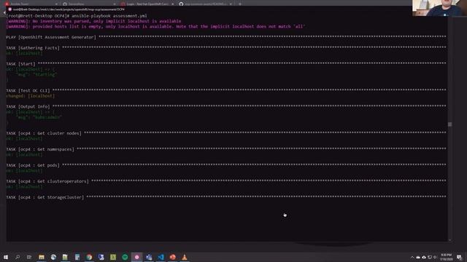Screen dimensions: 467x262
Task: Open the Windows Start menu
Action: pyautogui.click(x=6, y=257)
